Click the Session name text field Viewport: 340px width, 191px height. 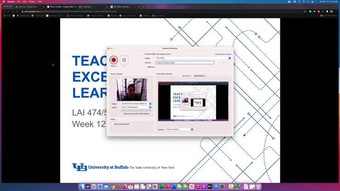coord(185,62)
